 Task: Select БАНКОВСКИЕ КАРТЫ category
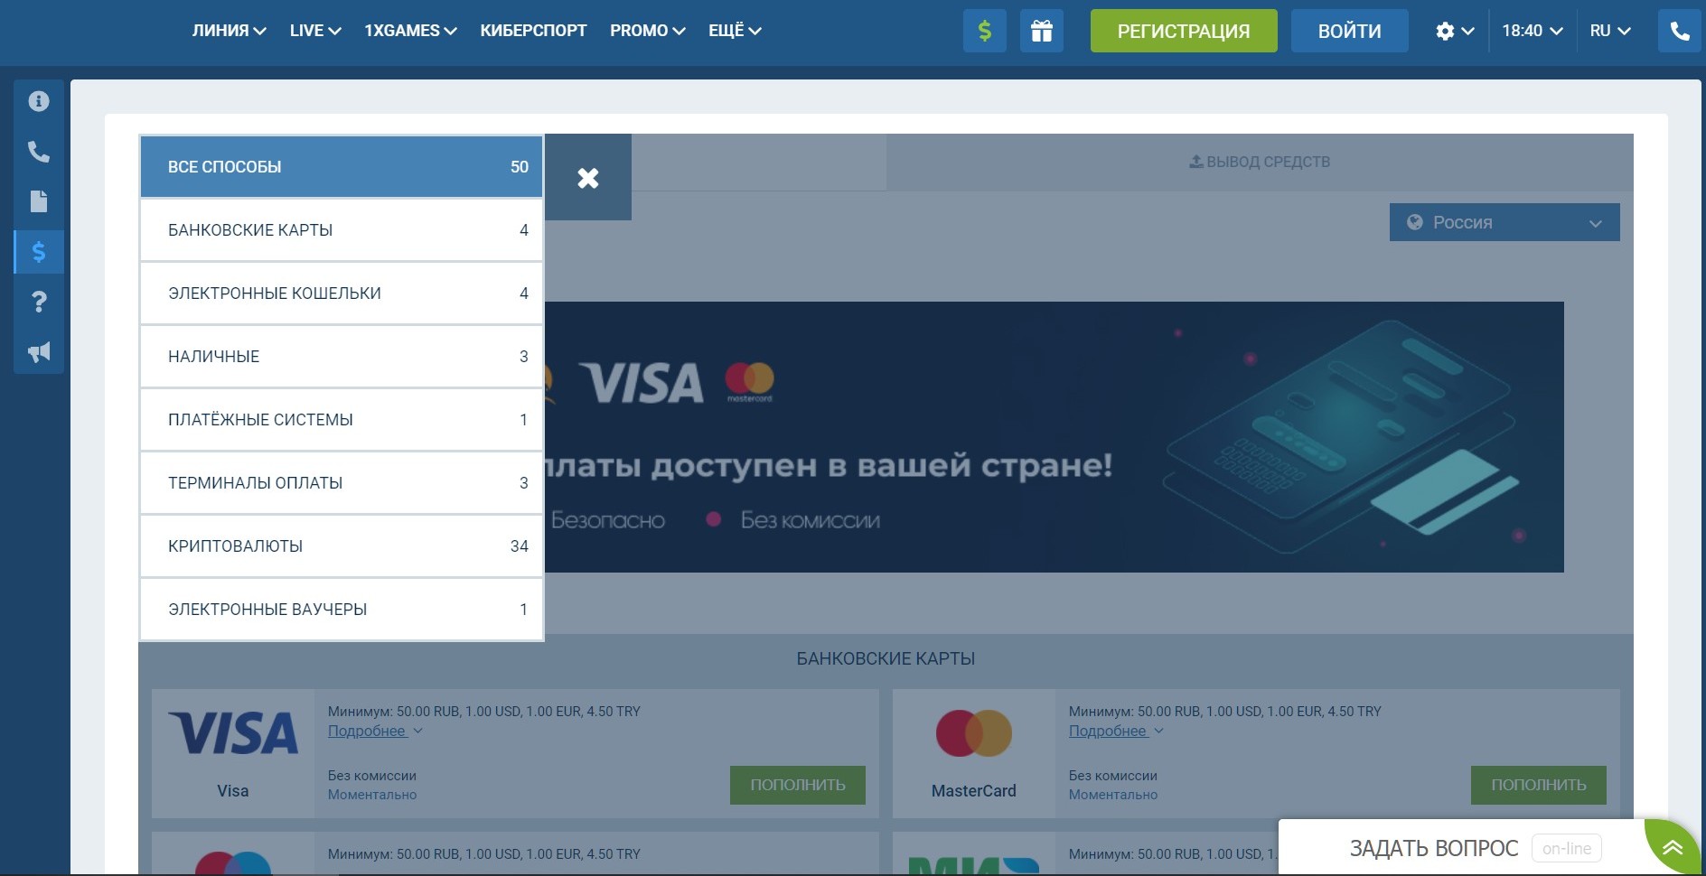tap(342, 230)
